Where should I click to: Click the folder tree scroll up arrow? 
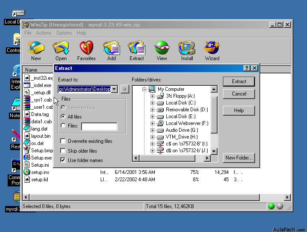click(214, 89)
